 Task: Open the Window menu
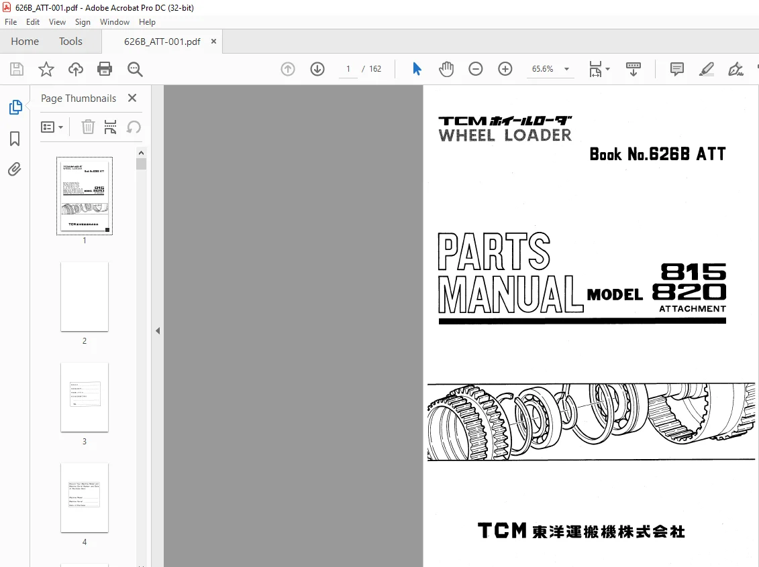115,22
